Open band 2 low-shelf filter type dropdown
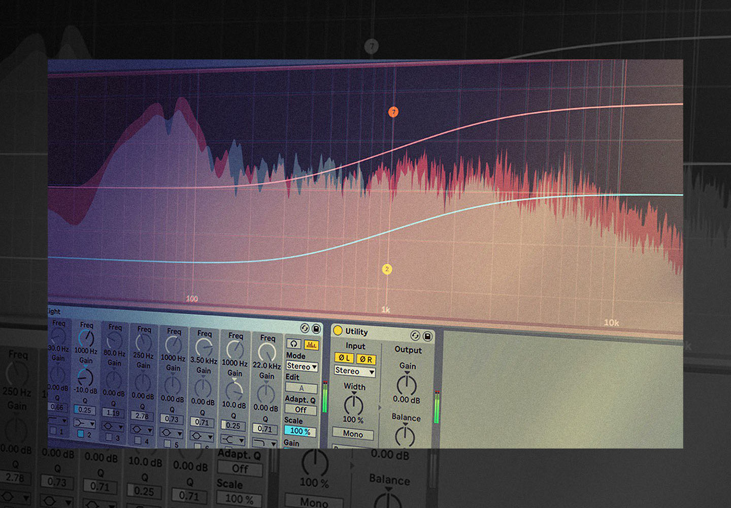 (85, 423)
